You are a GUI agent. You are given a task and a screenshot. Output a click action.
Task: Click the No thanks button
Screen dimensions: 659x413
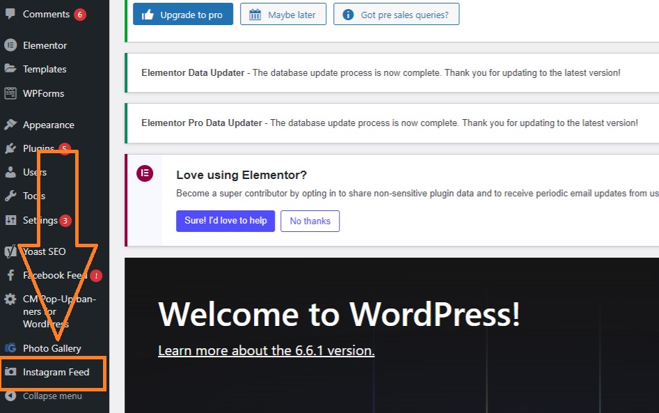[310, 221]
